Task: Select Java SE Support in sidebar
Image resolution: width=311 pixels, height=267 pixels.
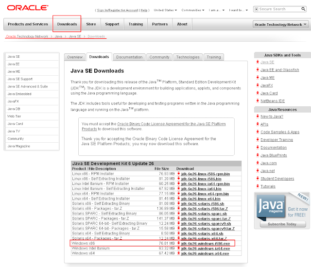Action: pyautogui.click(x=32, y=79)
